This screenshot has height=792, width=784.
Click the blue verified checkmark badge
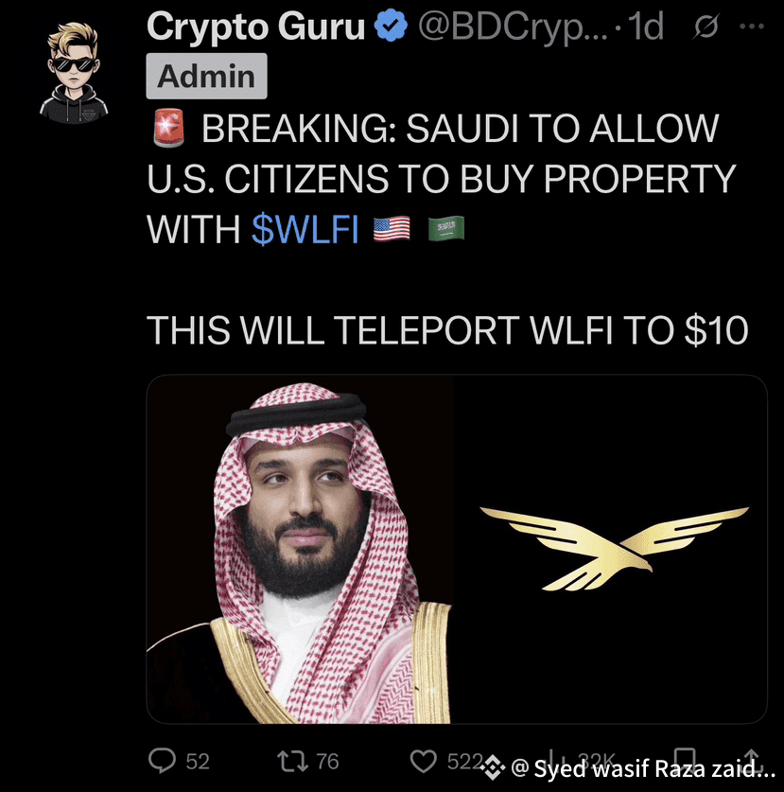391,26
